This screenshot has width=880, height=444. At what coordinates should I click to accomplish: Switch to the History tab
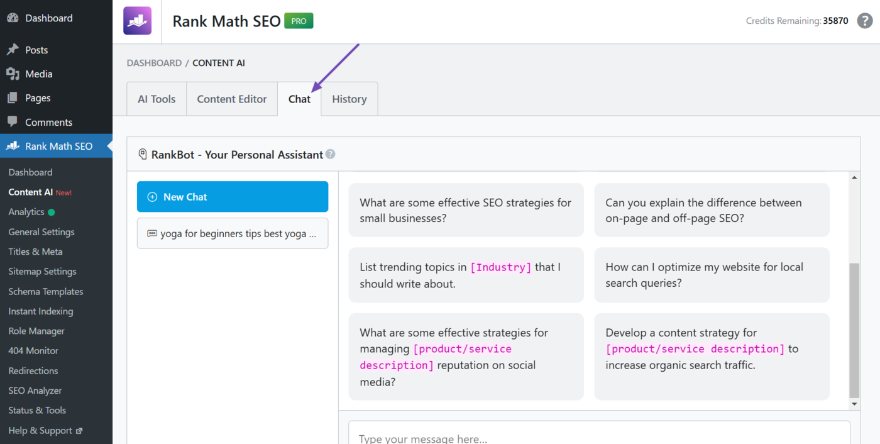[349, 99]
